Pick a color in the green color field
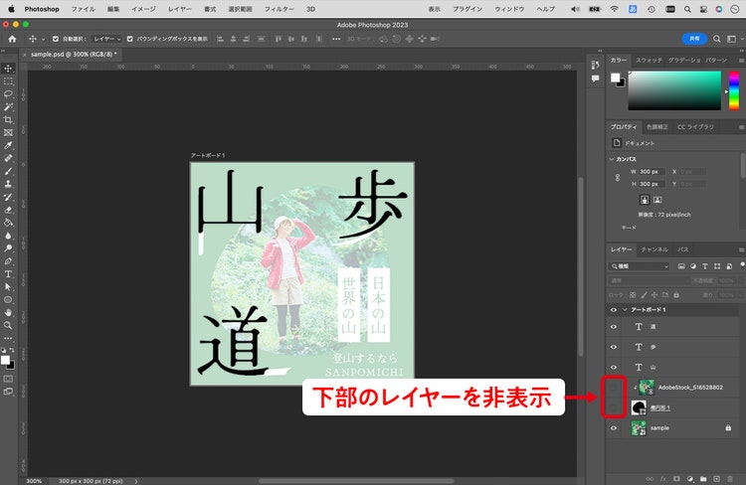 tap(674, 90)
